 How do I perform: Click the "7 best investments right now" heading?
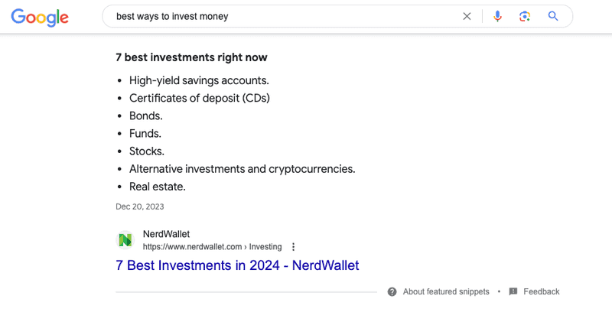tap(192, 57)
